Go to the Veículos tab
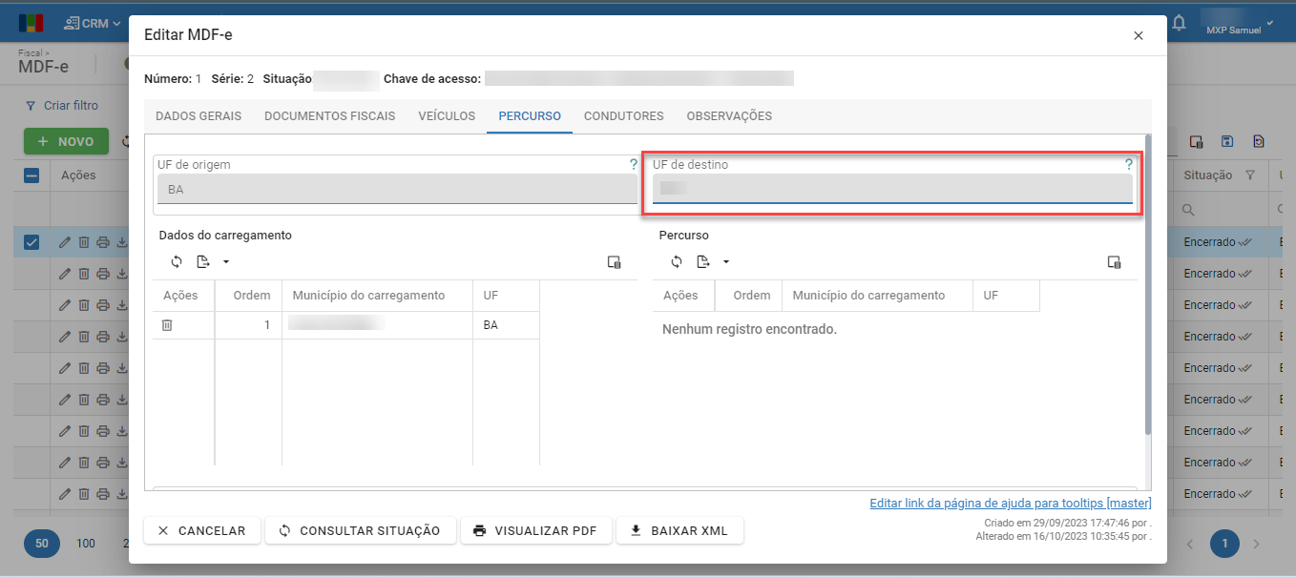The width and height of the screenshot is (1296, 577). (447, 116)
